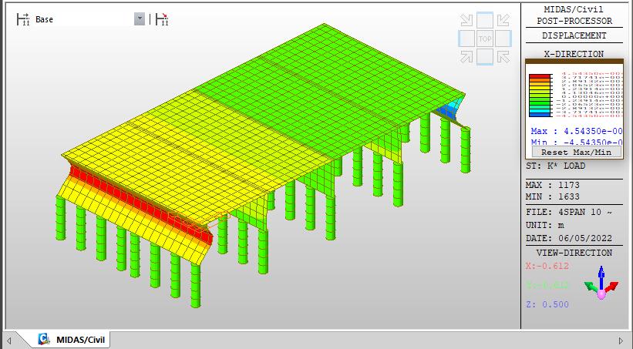The height and width of the screenshot is (349, 633).
Task: Click the POST-PROCESSOR label
Action: pos(574,21)
